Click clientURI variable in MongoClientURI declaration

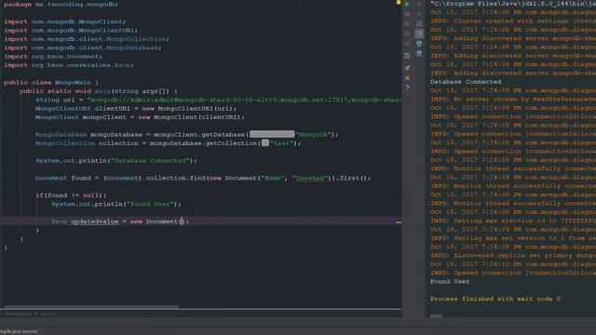(x=112, y=109)
